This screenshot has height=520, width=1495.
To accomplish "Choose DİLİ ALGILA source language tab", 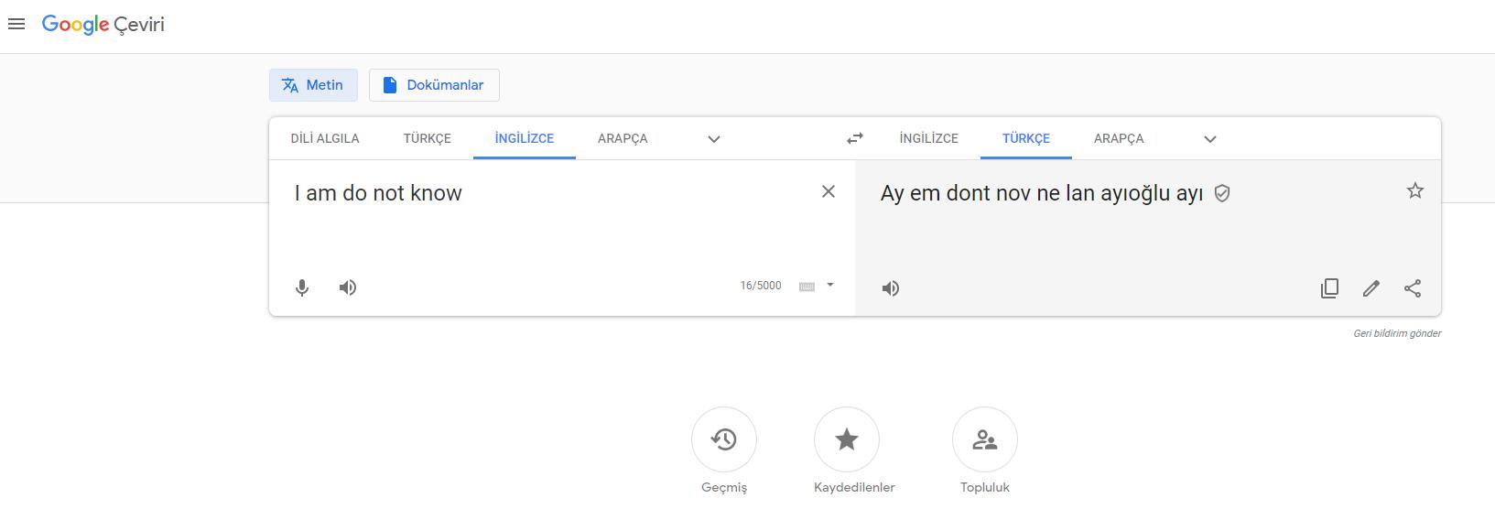I will click(325, 139).
